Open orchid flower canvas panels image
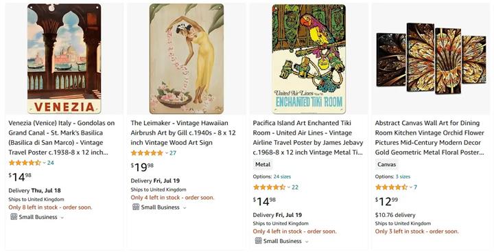Viewport: 494px width, 252px height. 431,58
